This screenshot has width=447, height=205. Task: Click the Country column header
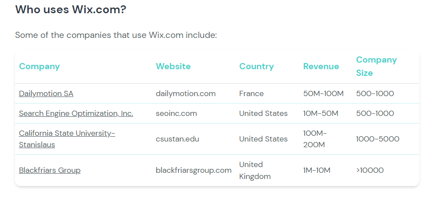(256, 67)
